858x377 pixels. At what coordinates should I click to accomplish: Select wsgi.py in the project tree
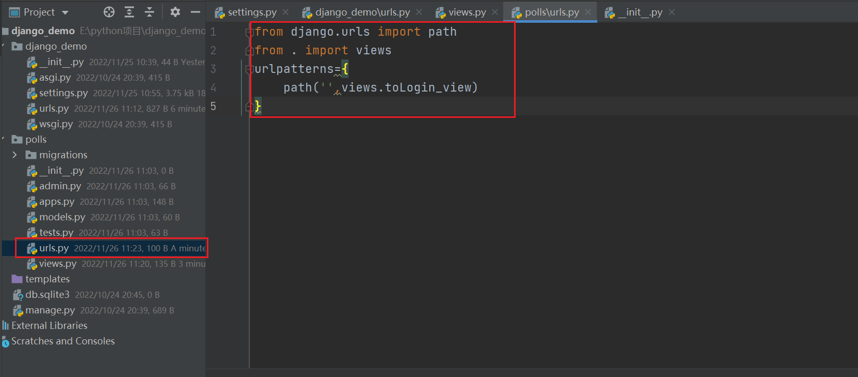point(56,124)
